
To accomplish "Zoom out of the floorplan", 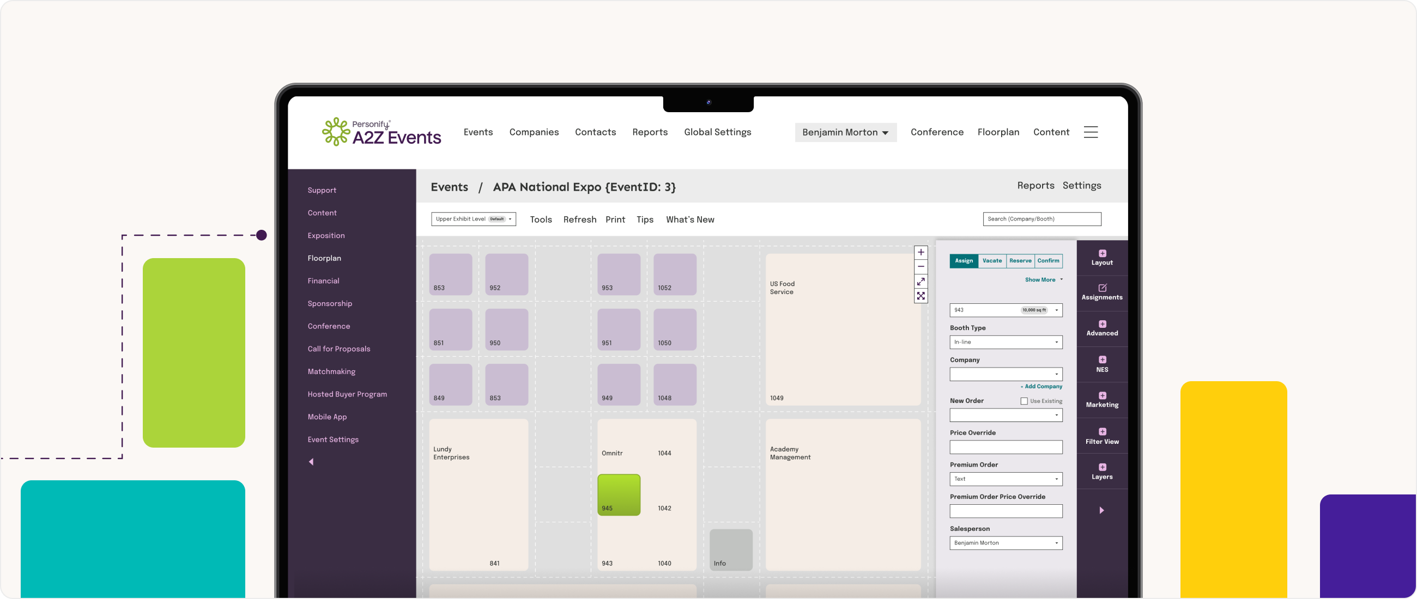I will coord(921,267).
